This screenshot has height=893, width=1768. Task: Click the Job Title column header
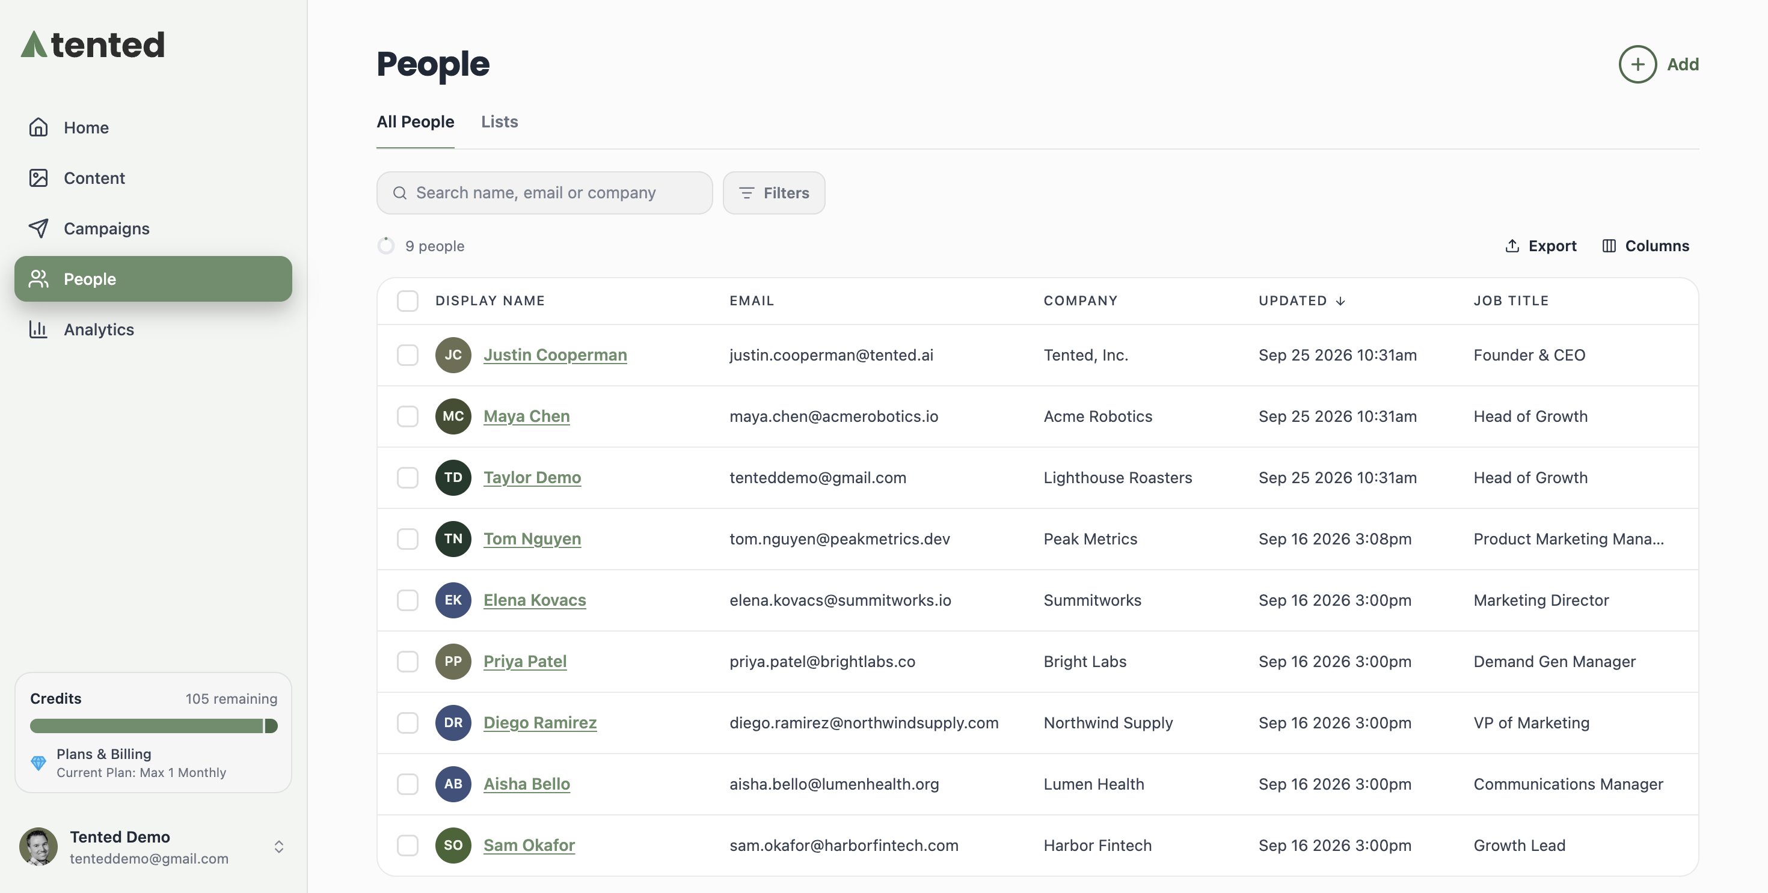coord(1511,300)
